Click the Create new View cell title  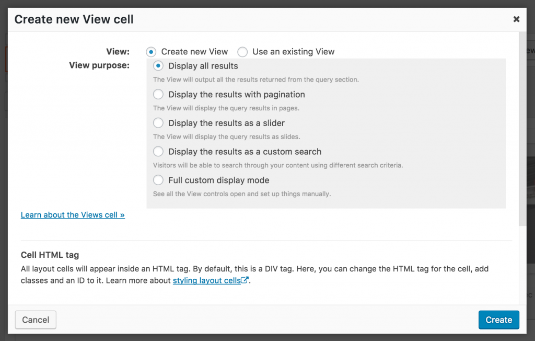[x=74, y=19]
